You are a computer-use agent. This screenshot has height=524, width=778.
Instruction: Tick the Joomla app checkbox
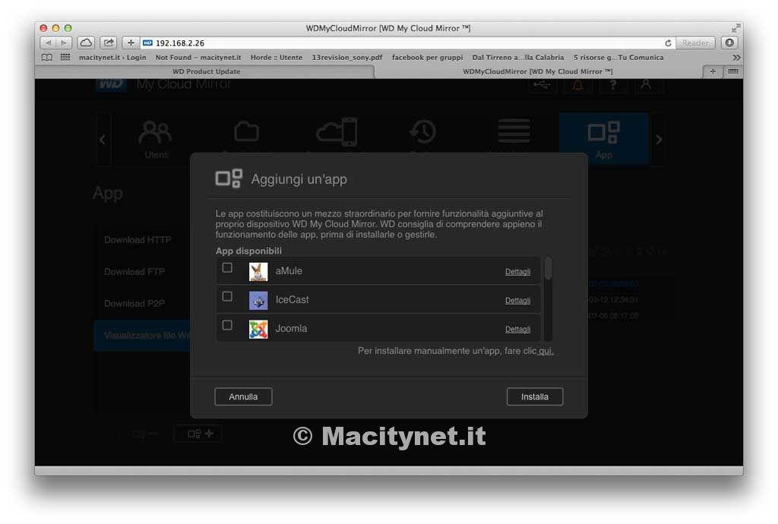point(227,325)
